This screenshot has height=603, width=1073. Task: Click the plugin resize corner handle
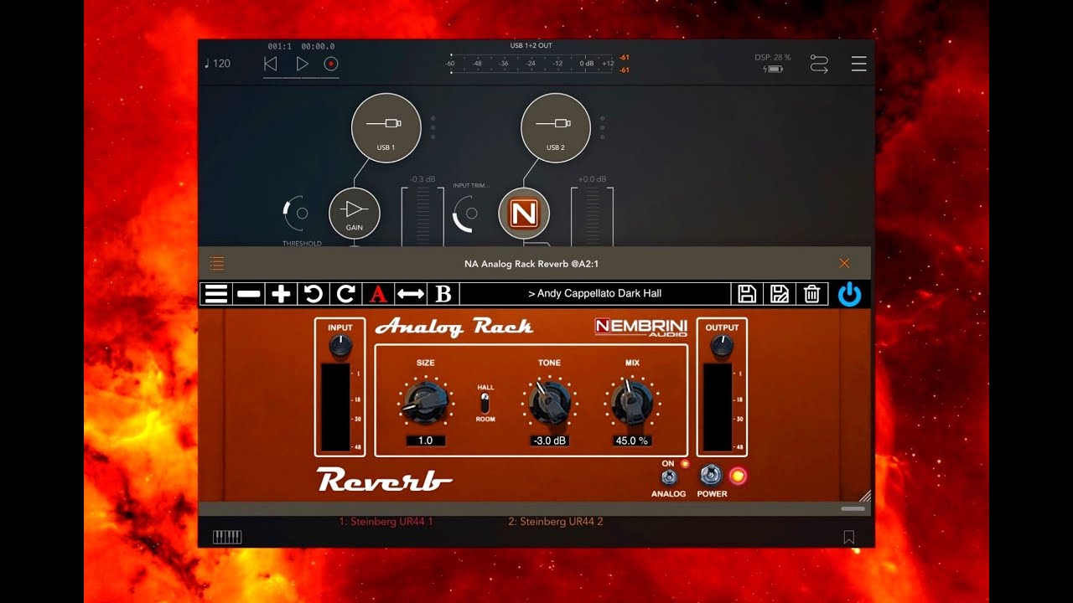864,495
